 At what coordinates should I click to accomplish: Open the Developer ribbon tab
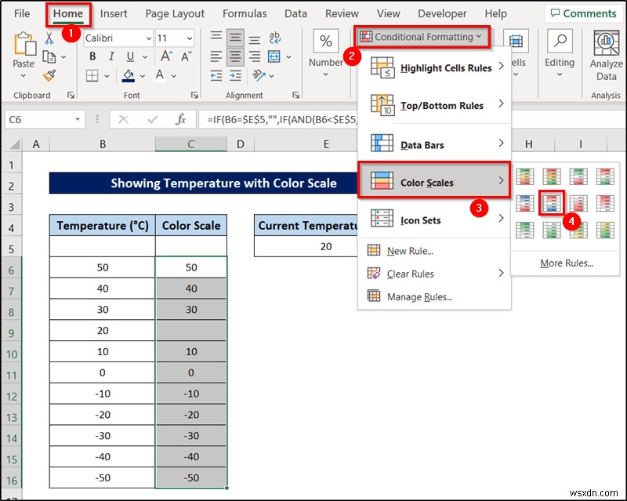(442, 13)
